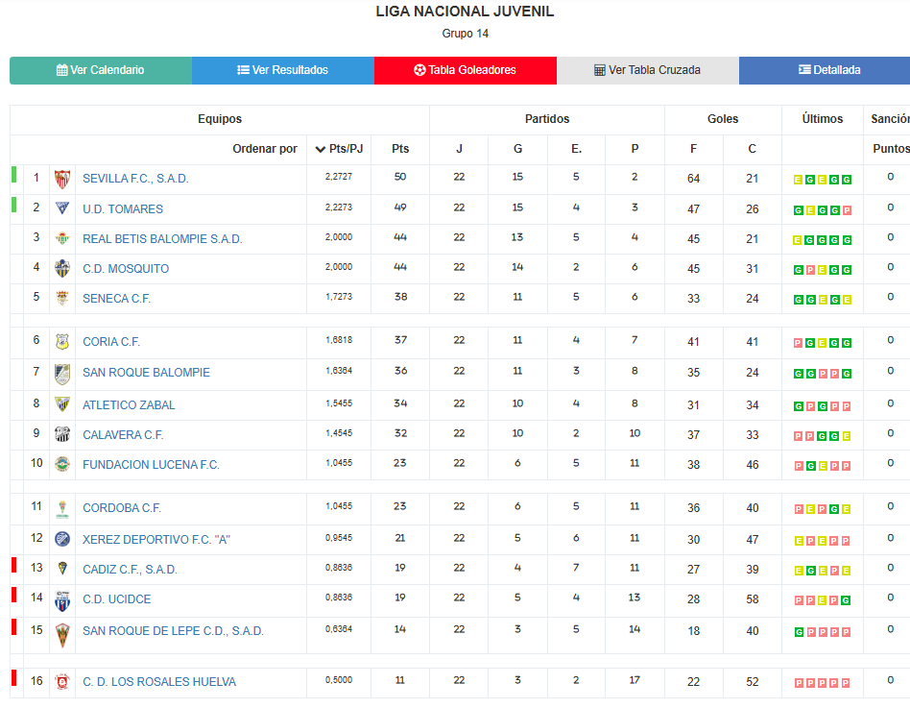Click the Últimos column header
This screenshot has height=708, width=910.
click(x=823, y=119)
